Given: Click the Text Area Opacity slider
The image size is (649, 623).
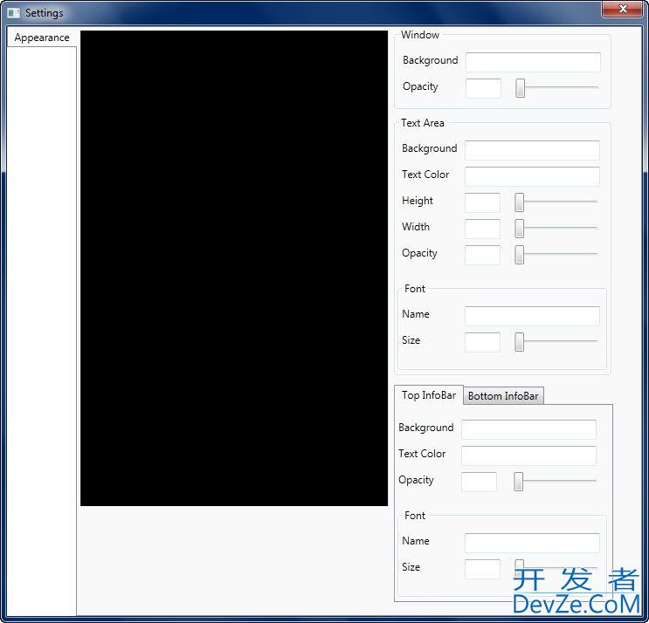Looking at the screenshot, I should pyautogui.click(x=556, y=255).
